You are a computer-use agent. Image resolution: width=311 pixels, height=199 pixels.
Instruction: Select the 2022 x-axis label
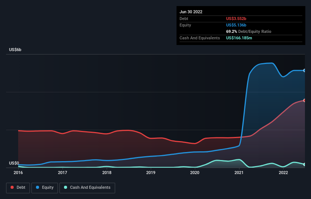(283, 173)
